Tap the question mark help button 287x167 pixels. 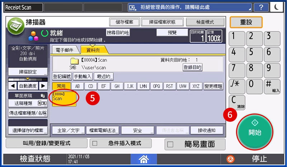[x=261, y=7]
